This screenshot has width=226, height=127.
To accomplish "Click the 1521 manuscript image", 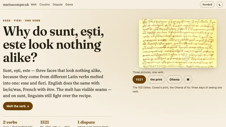I will pyautogui.click(x=178, y=43).
